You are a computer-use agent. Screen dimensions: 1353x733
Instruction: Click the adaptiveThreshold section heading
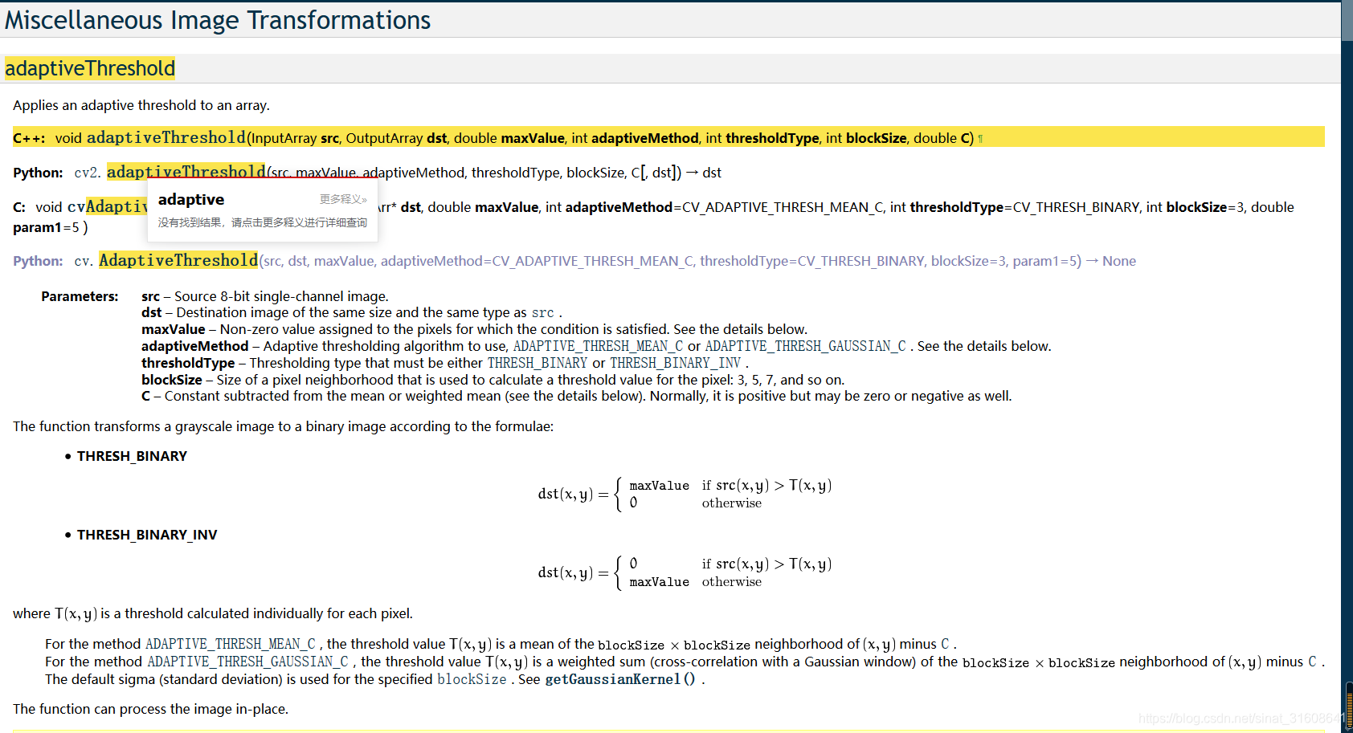click(90, 68)
